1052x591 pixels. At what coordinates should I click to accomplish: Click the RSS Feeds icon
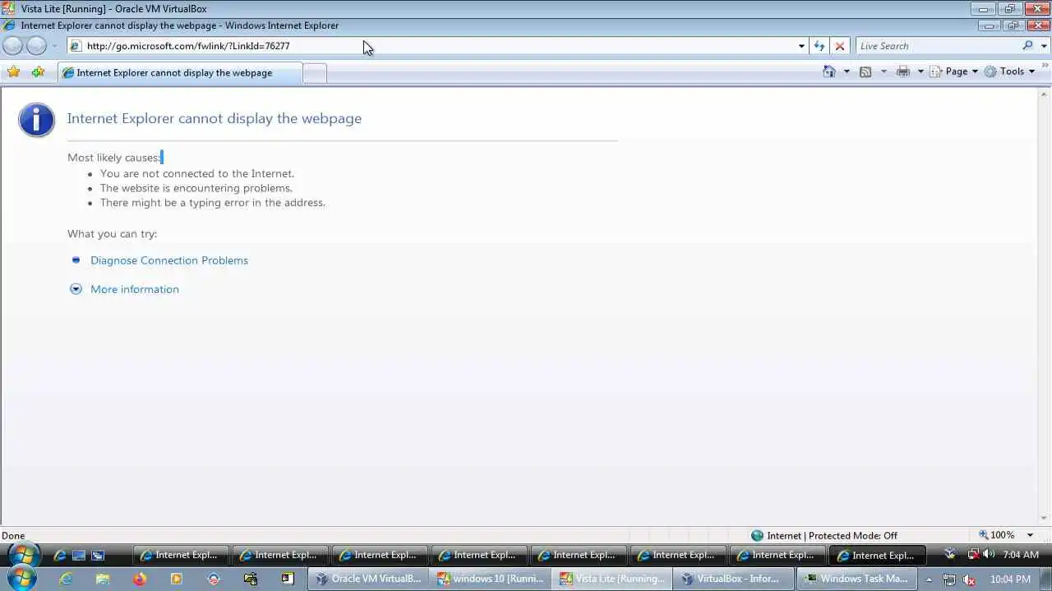click(865, 71)
